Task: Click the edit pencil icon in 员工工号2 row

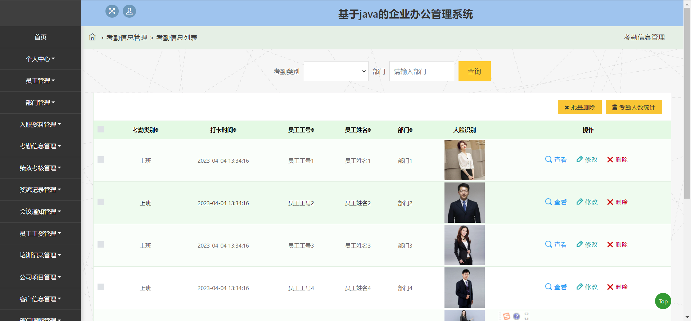Action: [579, 202]
